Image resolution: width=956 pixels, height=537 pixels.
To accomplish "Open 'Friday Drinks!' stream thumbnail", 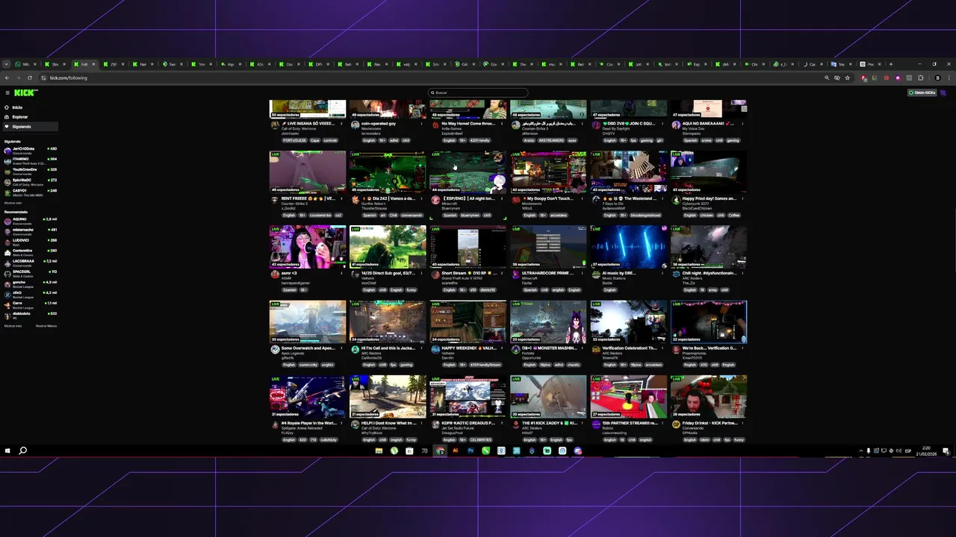I will 709,397.
